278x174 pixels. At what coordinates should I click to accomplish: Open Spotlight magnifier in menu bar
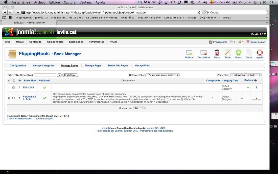coord(272,2)
